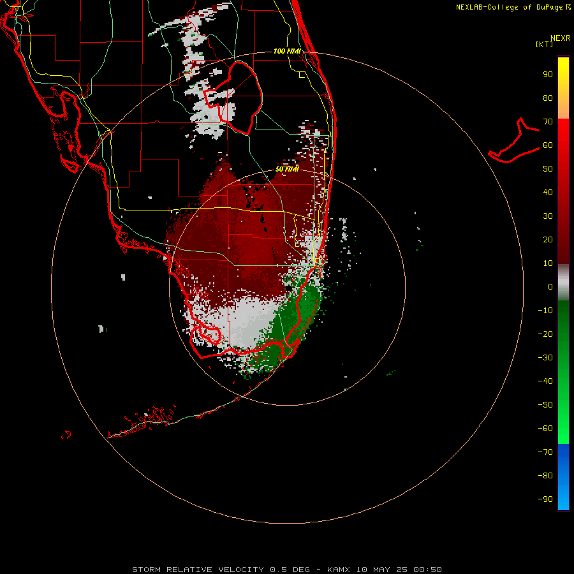
Task: Click the 0 value on the legend
Action: [550, 286]
